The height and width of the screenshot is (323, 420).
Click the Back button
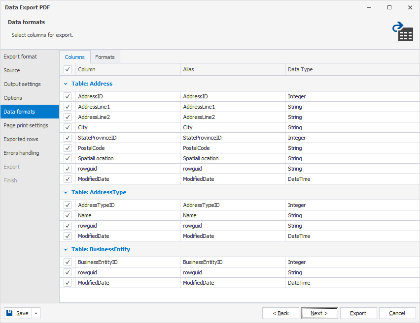click(x=280, y=313)
